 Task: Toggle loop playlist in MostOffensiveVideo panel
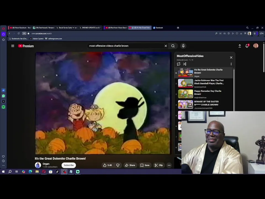point(179,64)
